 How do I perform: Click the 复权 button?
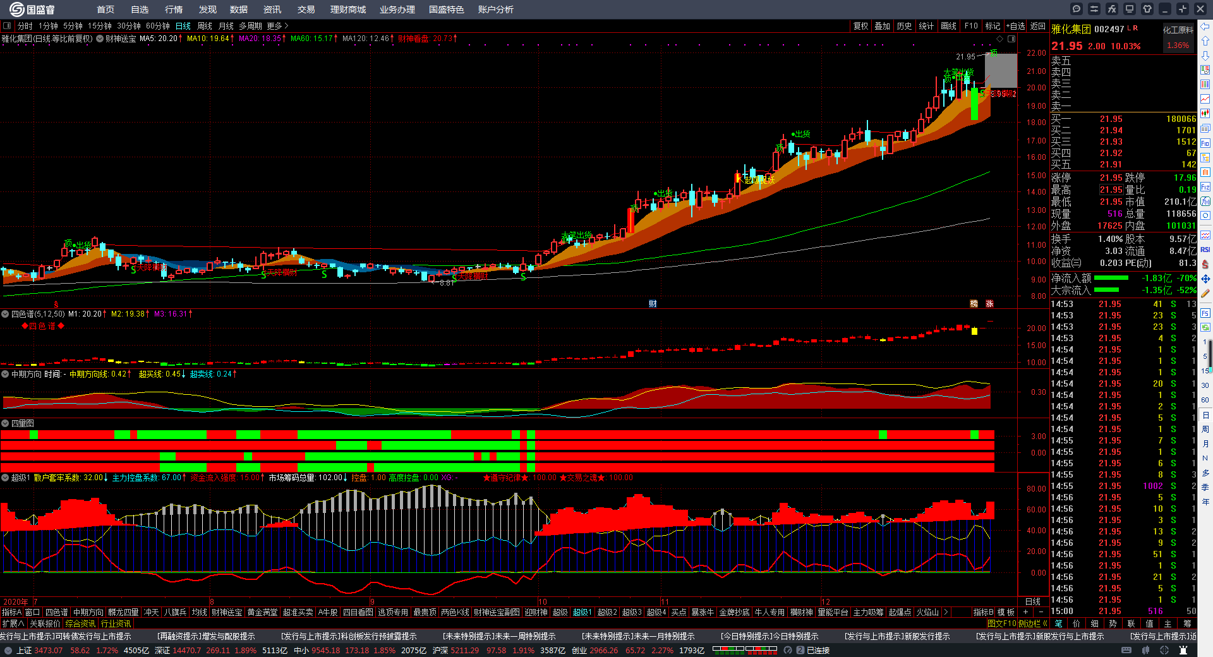[x=861, y=26]
